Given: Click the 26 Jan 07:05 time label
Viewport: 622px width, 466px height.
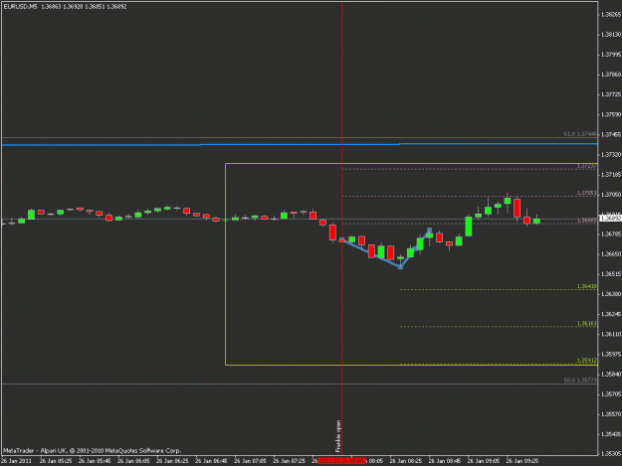Looking at the screenshot, I should click(x=251, y=461).
